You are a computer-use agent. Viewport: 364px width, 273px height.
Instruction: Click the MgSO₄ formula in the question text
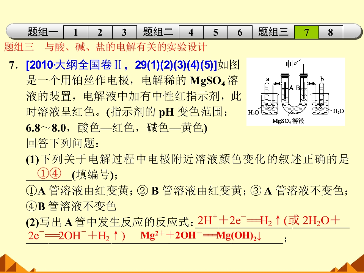207,81
